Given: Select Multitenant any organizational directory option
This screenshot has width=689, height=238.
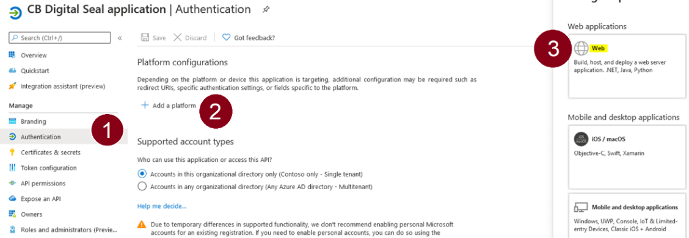Looking at the screenshot, I should point(142,187).
